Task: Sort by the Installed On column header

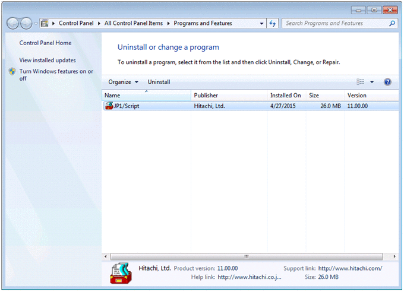Action: click(287, 96)
